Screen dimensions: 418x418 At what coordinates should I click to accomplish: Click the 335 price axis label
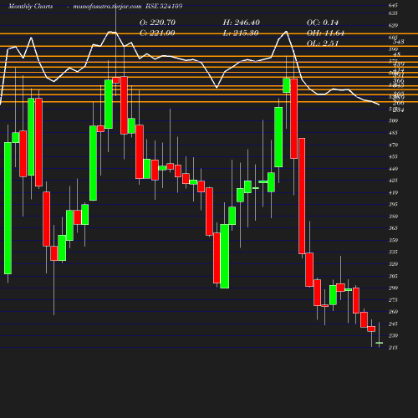[x=393, y=252]
